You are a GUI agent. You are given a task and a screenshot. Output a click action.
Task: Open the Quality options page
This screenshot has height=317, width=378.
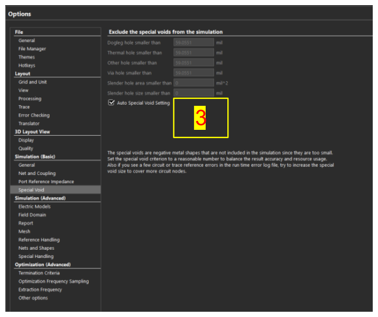[26, 149]
